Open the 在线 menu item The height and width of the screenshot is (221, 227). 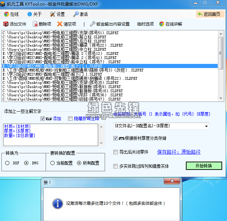click(x=11, y=14)
